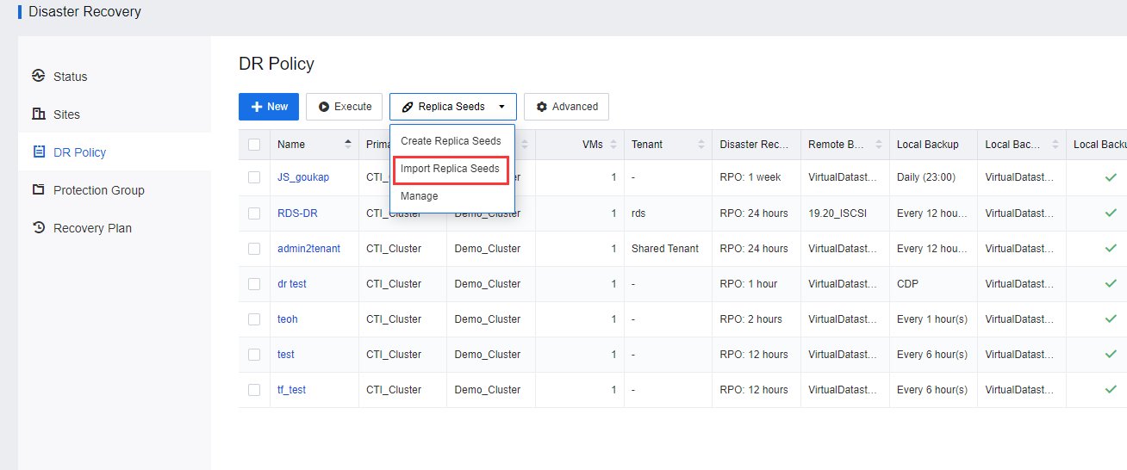This screenshot has width=1127, height=470.
Task: Choose Manage in Replica Seeds menu
Action: pos(419,196)
